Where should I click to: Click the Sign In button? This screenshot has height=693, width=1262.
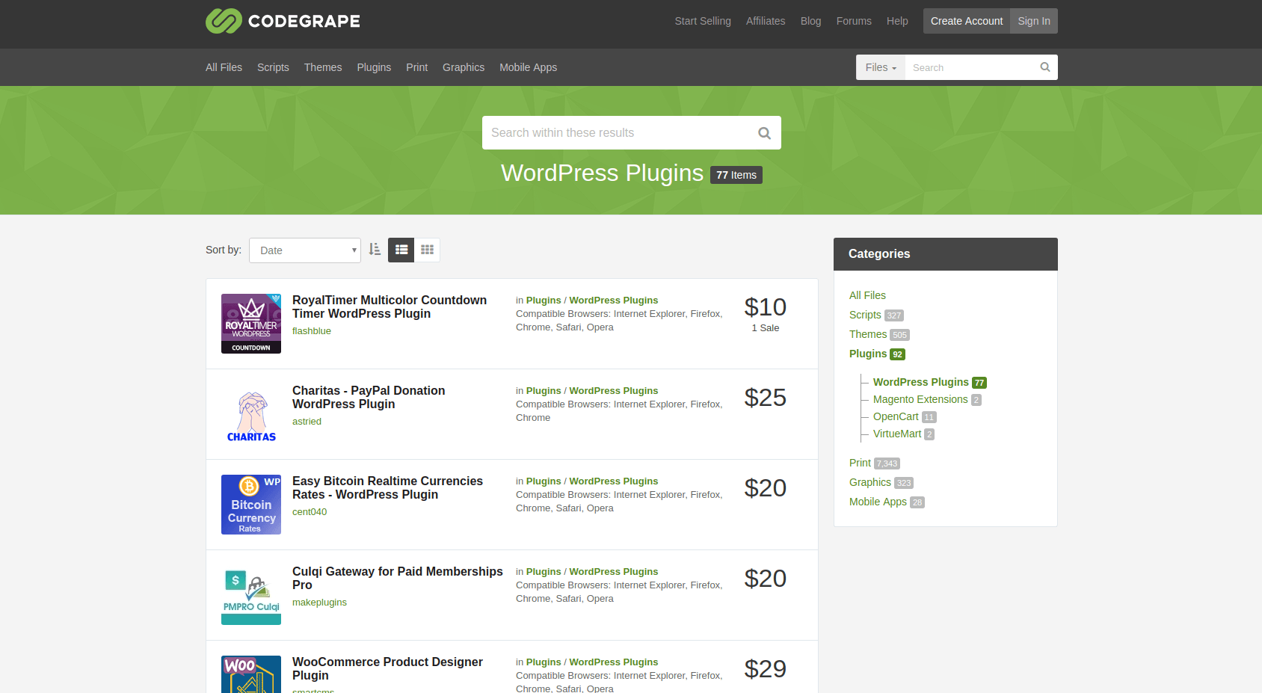click(1034, 21)
